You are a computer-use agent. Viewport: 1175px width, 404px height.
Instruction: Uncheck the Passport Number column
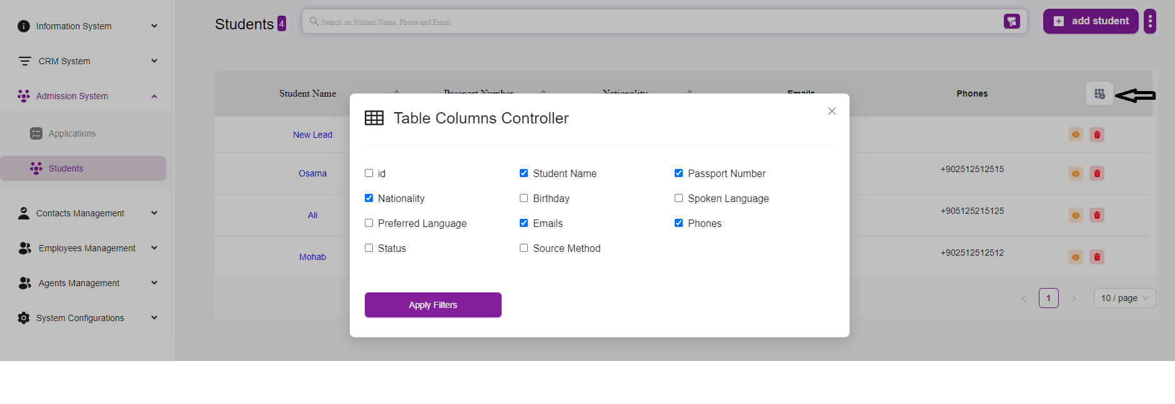(x=678, y=173)
